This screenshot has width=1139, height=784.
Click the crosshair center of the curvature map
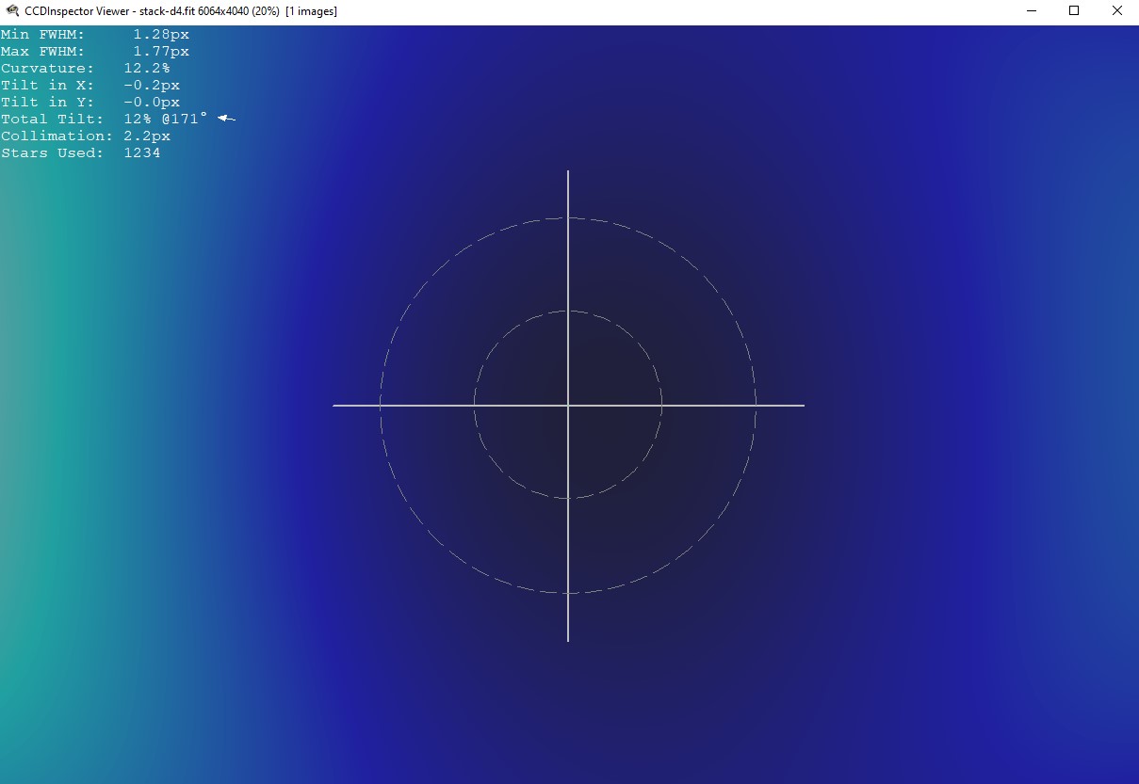[x=568, y=406]
